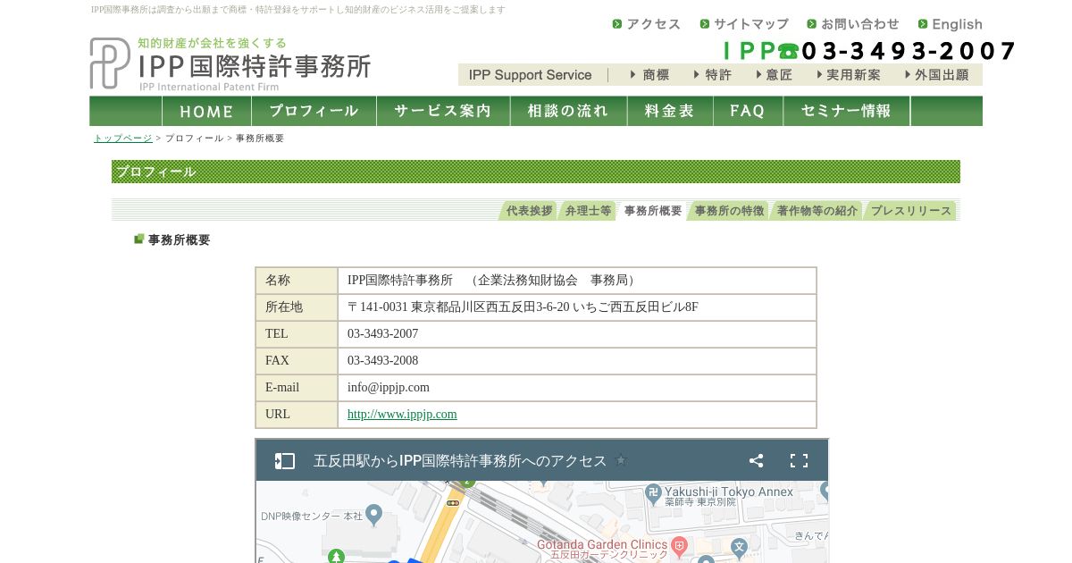Switch to the プレスリリース tab

tap(911, 211)
